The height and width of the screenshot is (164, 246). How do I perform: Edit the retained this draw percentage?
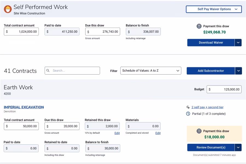[x=117, y=133]
